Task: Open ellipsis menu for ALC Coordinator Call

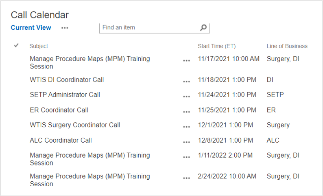Action: click(x=186, y=142)
